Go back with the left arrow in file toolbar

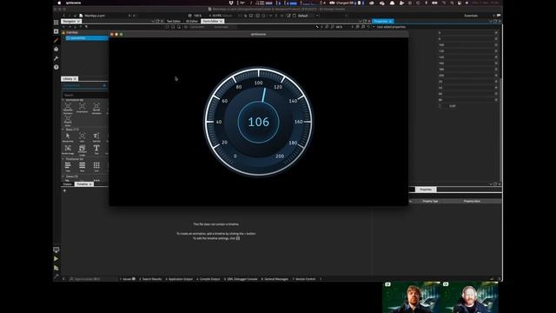click(63, 16)
